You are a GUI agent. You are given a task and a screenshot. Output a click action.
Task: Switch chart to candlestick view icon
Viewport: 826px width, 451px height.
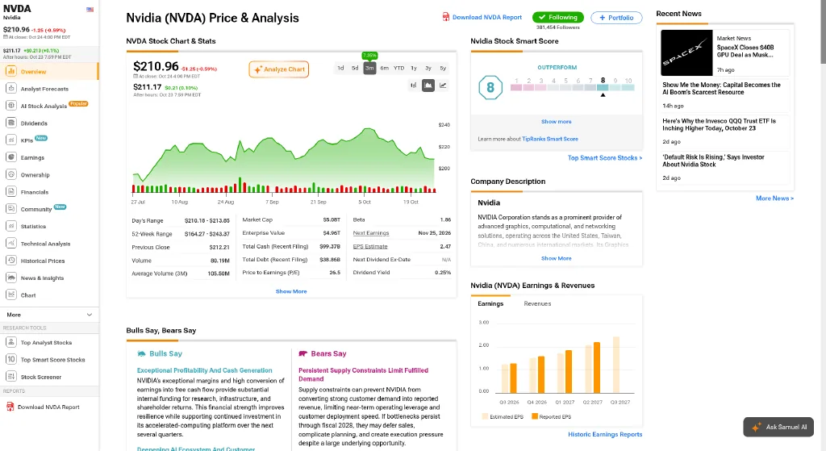coord(414,86)
